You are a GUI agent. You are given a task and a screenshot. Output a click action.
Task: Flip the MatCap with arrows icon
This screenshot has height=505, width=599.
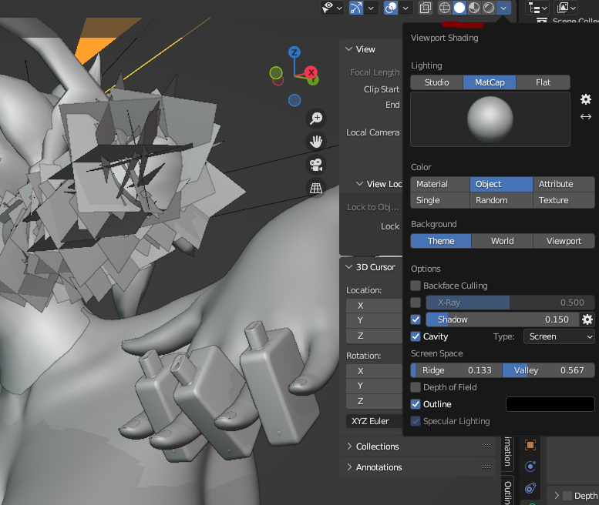586,117
